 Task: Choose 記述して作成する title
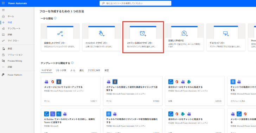pyautogui.click(x=176, y=41)
